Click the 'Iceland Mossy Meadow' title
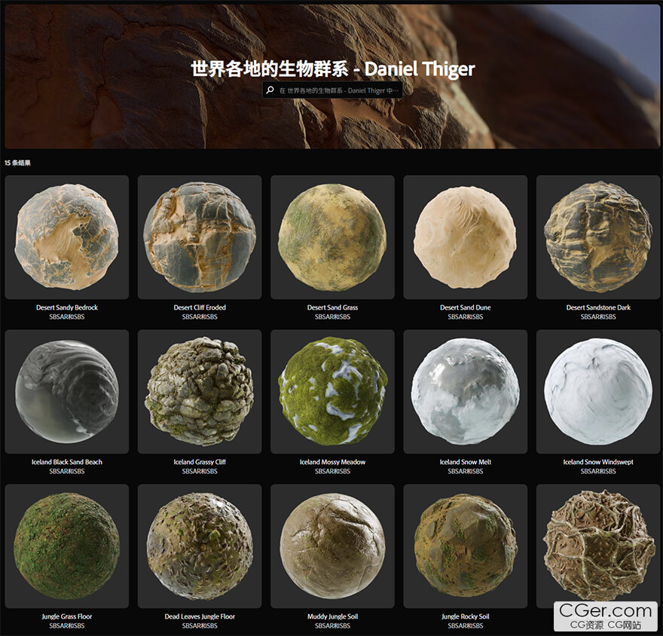 [x=332, y=462]
